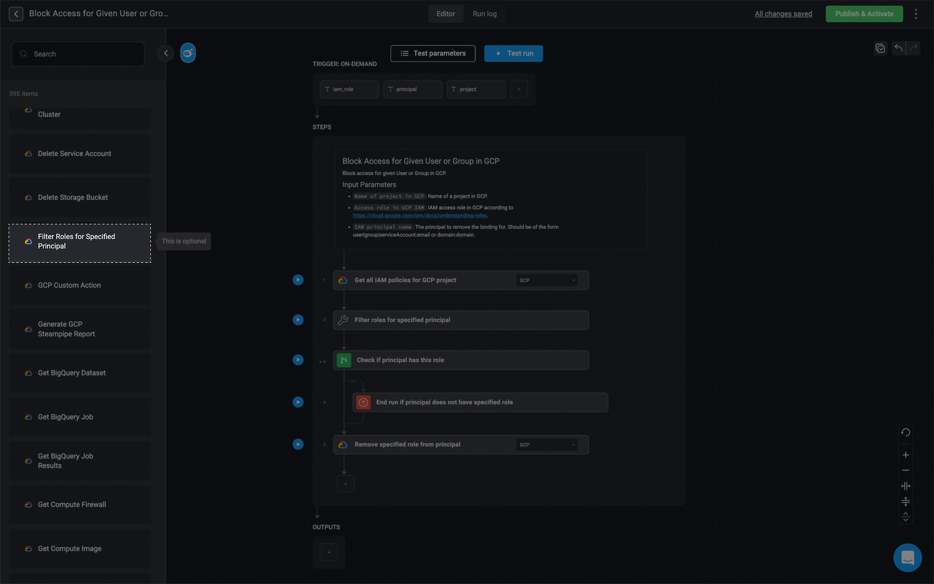Select Delete Storage Bucket action

click(x=80, y=197)
